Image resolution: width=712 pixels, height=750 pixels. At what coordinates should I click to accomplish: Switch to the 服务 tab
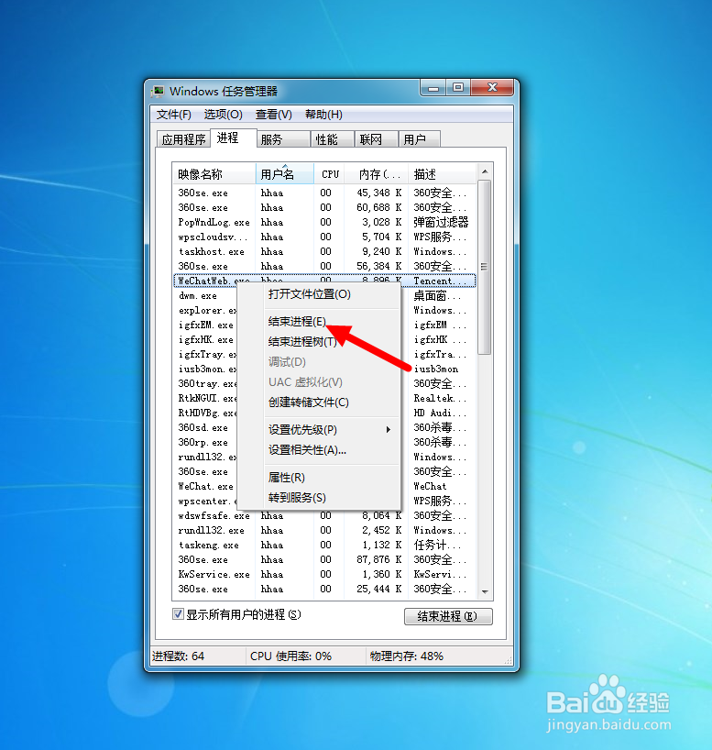click(x=283, y=139)
